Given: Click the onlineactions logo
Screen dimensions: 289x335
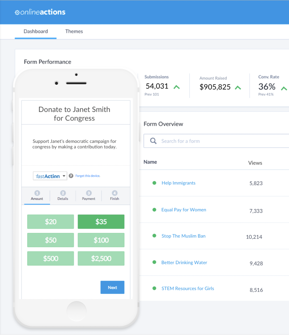Looking at the screenshot, I should 40,12.
